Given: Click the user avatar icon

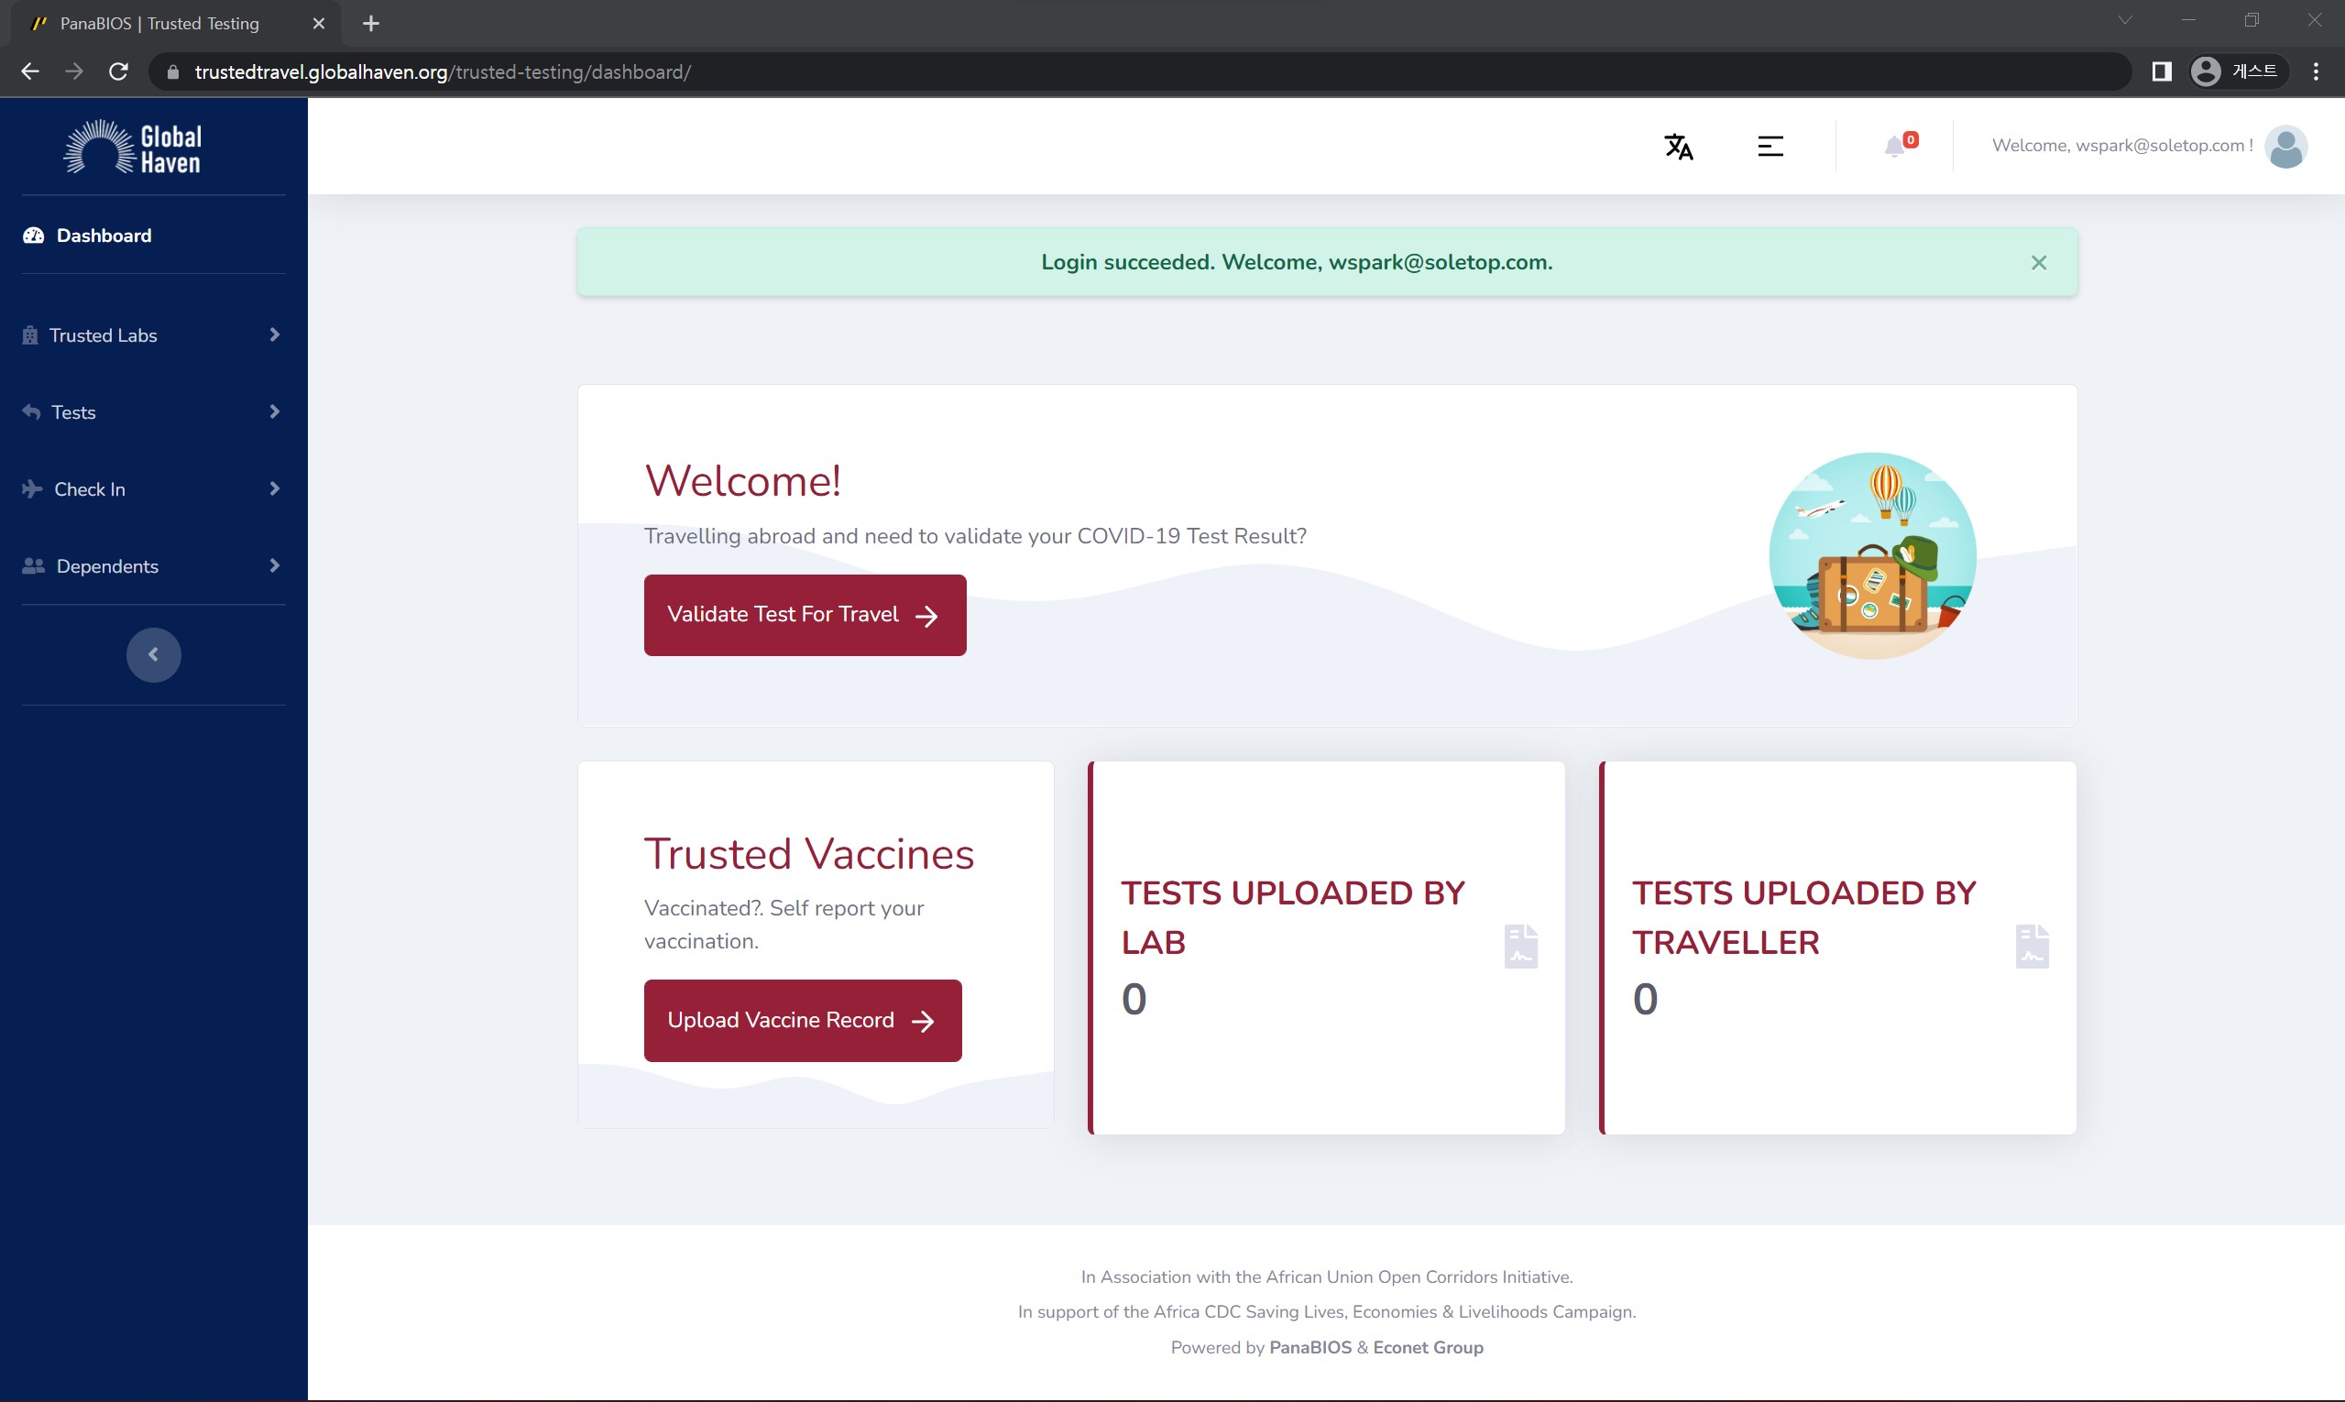Looking at the screenshot, I should tap(2285, 147).
